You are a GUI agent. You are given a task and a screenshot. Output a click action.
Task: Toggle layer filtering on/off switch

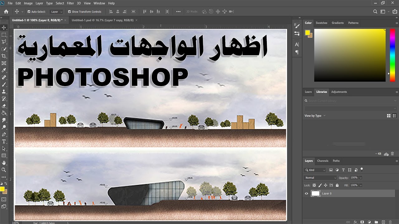click(x=362, y=169)
